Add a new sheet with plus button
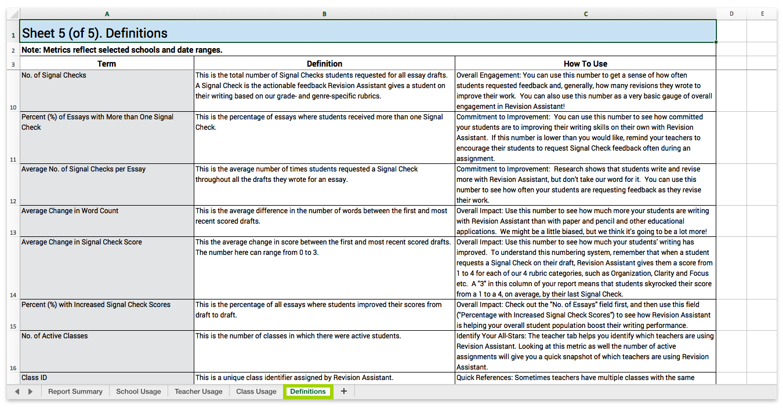This screenshot has height=409, width=783. [x=344, y=392]
